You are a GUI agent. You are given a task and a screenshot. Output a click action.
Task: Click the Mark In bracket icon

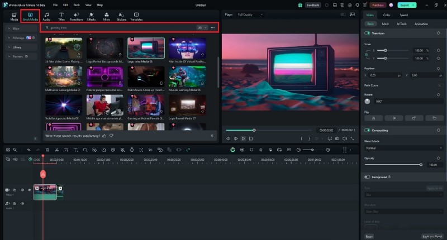pyautogui.click(x=301, y=138)
